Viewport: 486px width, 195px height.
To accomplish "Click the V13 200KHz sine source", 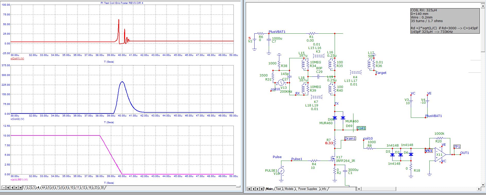I will click(x=281, y=83).
